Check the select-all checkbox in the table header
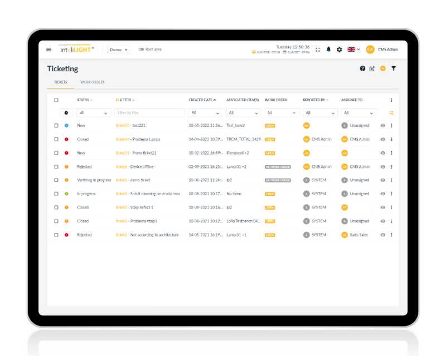 click(56, 100)
